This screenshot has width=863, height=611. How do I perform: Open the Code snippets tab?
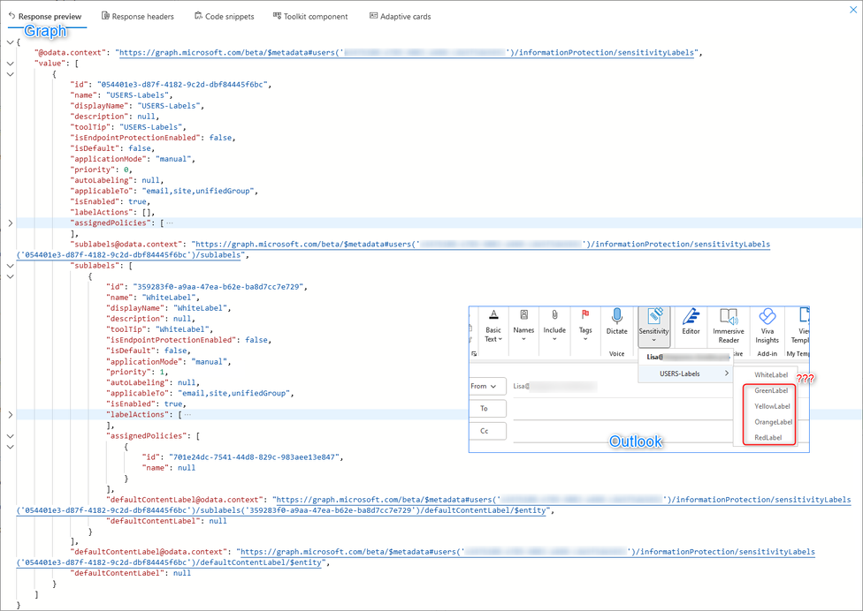pos(224,17)
